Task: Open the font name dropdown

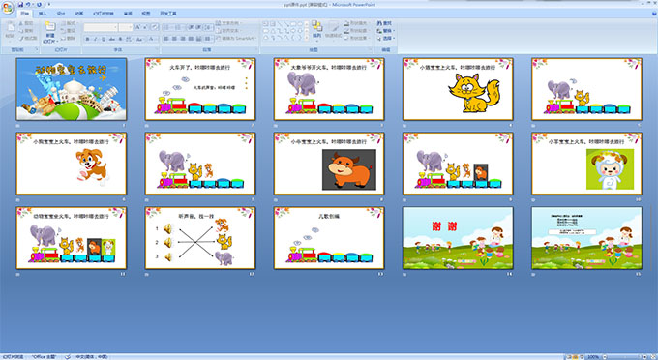Action: pyautogui.click(x=101, y=27)
